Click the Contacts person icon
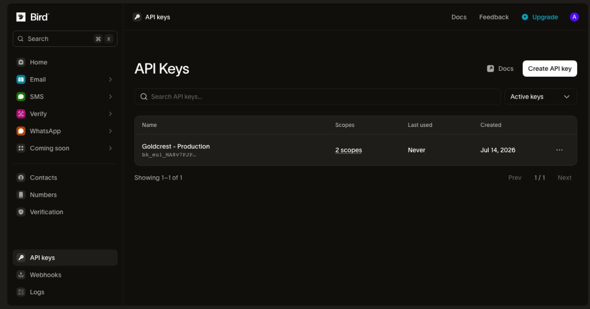 [21, 178]
